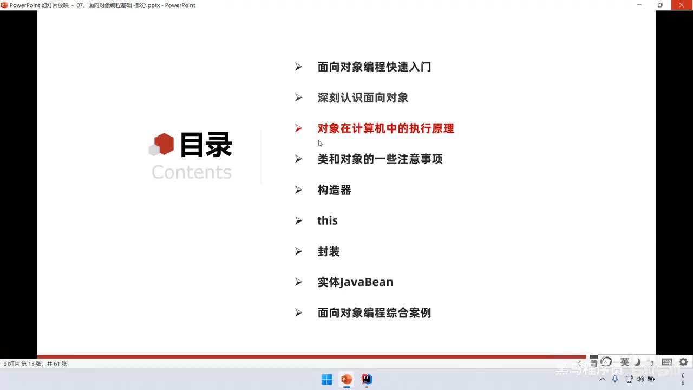Click the '面向对象编程快速入门' contents item

pyautogui.click(x=374, y=67)
